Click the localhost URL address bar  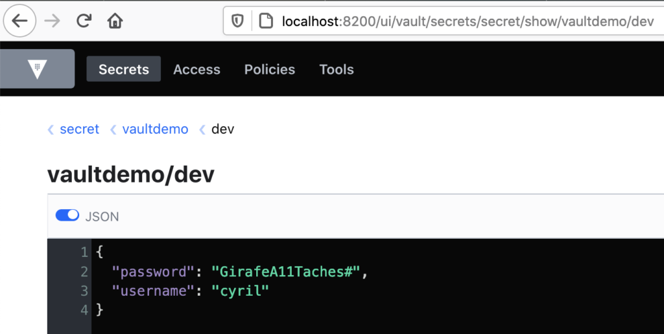pyautogui.click(x=468, y=21)
